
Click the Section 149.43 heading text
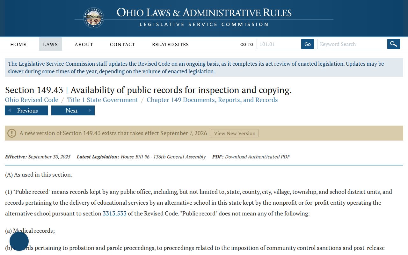(148, 90)
